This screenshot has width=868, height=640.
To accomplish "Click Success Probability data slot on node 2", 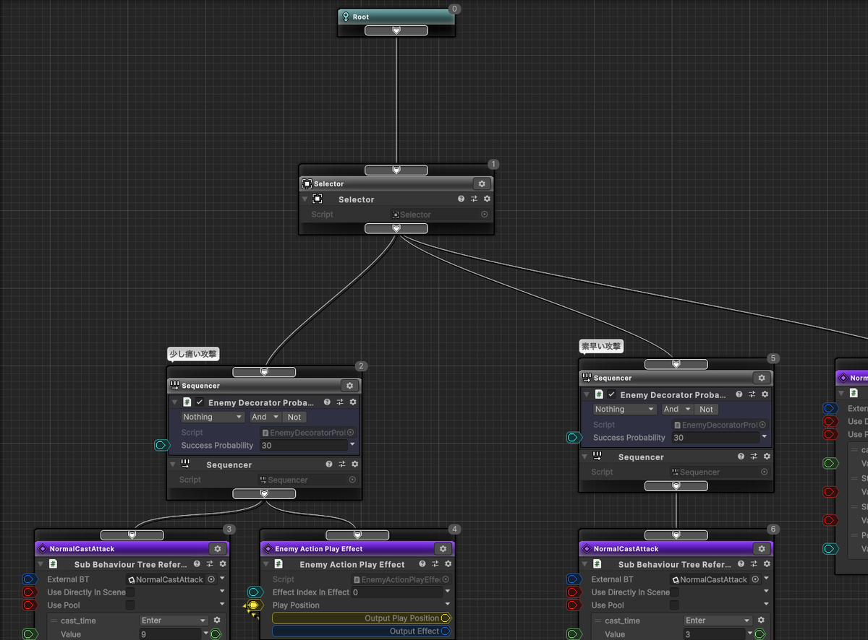I will click(x=162, y=445).
